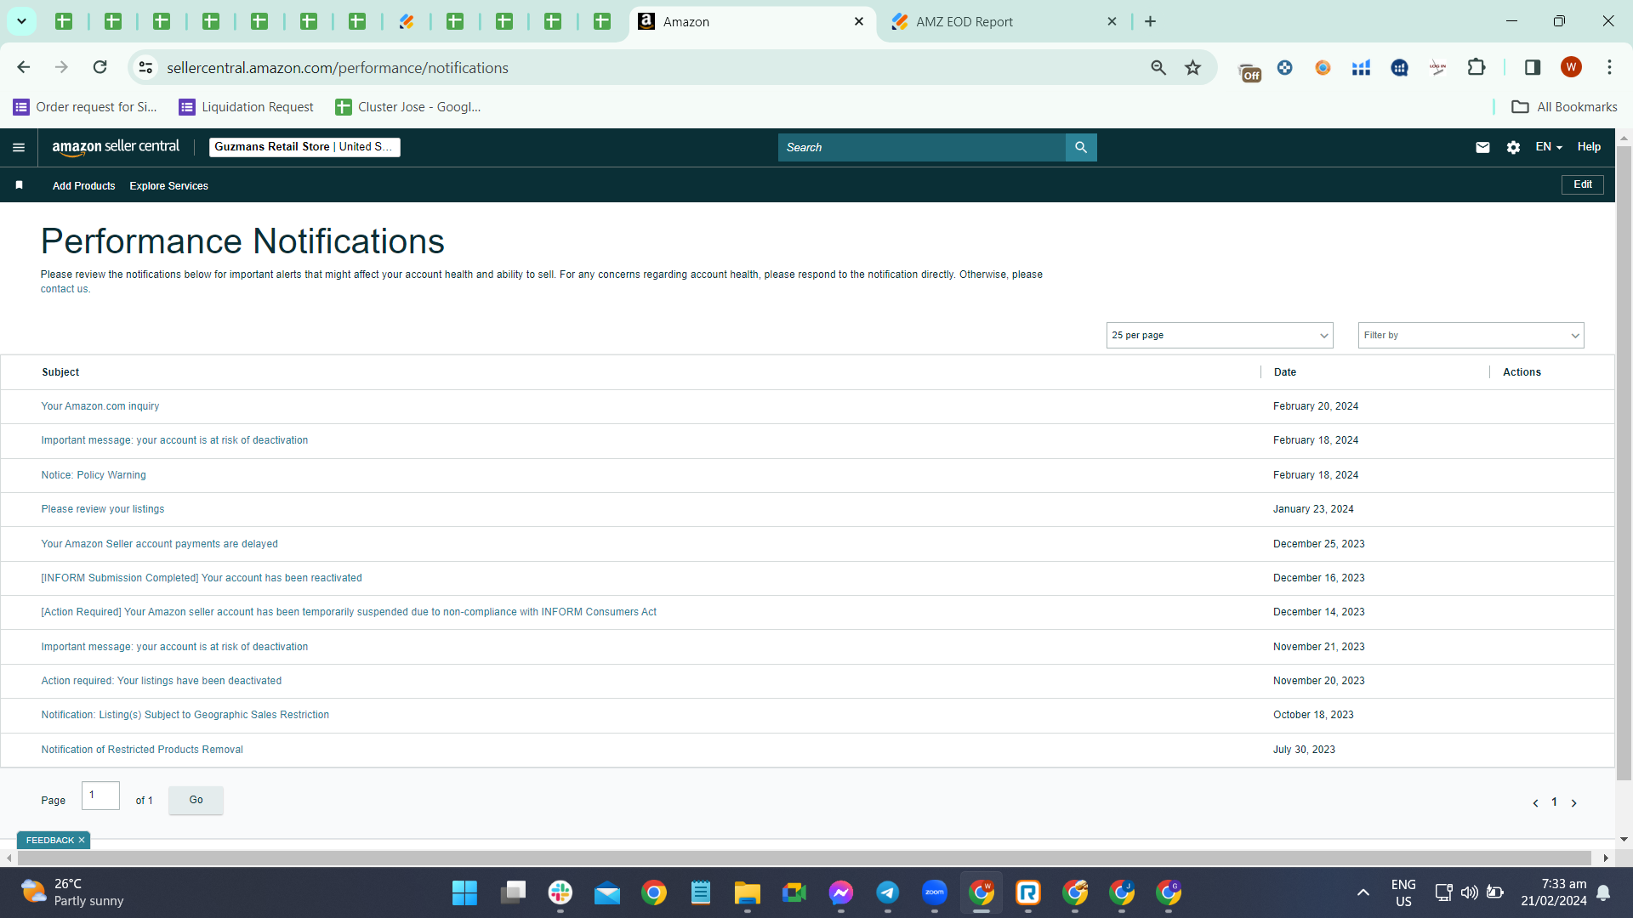Open the Help menu link
1633x918 pixels.
1589,147
